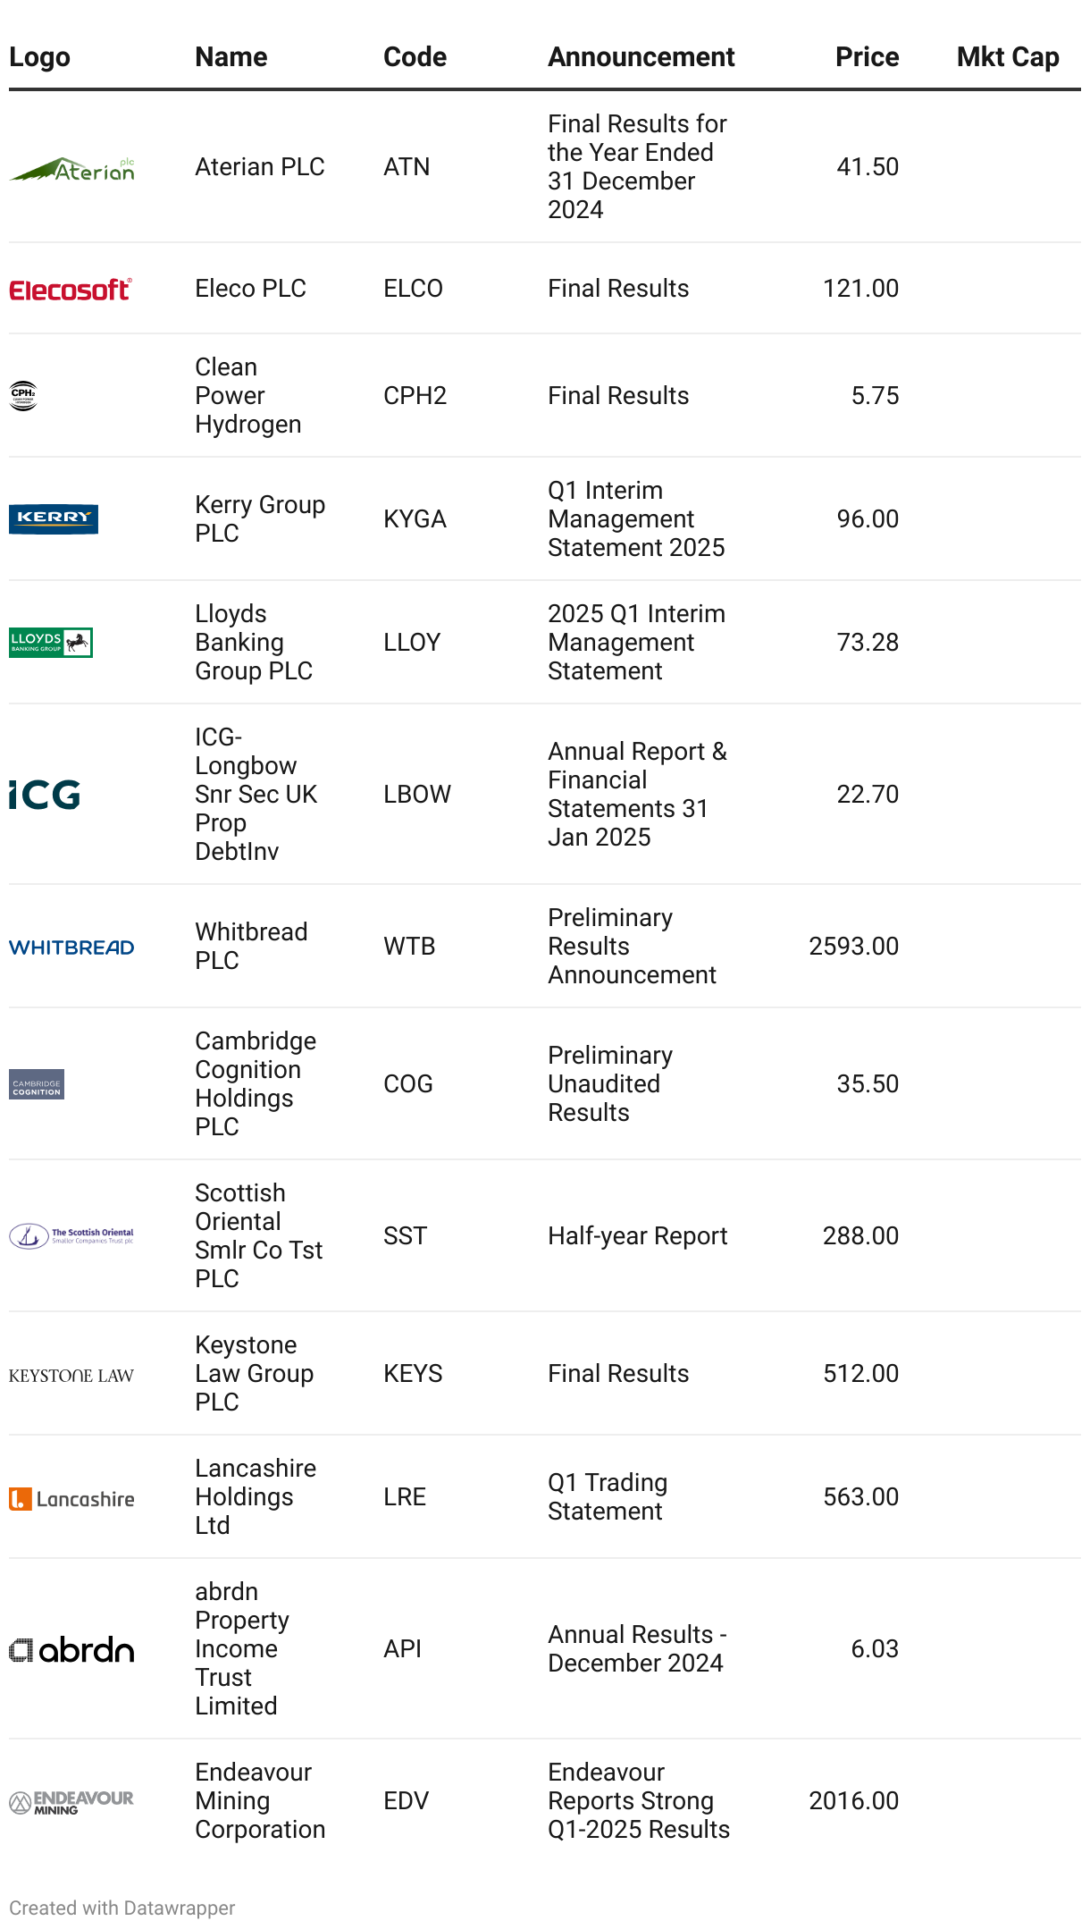Sort table by Mkt Cap header
The width and height of the screenshot is (1090, 1929).
click(1007, 57)
